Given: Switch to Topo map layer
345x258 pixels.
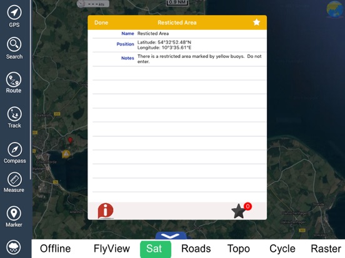Looking at the screenshot, I should click(x=239, y=249).
